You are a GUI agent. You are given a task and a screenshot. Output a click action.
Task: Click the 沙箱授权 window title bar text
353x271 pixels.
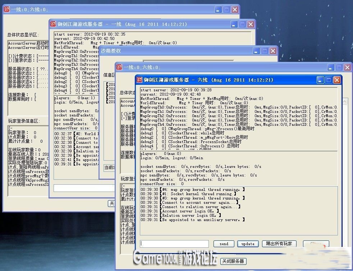(x=111, y=51)
